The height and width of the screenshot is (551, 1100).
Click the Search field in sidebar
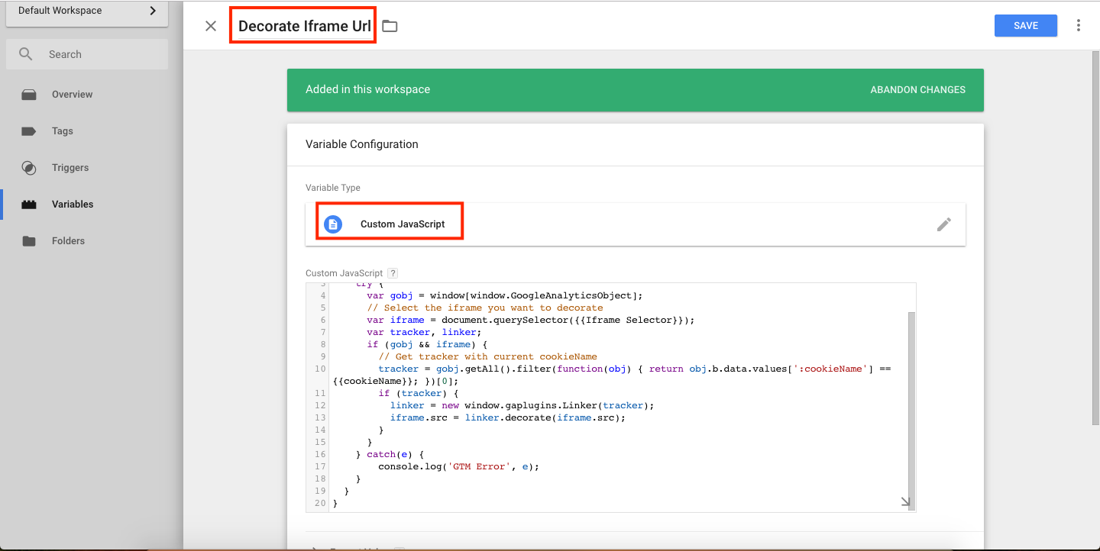pyautogui.click(x=86, y=54)
